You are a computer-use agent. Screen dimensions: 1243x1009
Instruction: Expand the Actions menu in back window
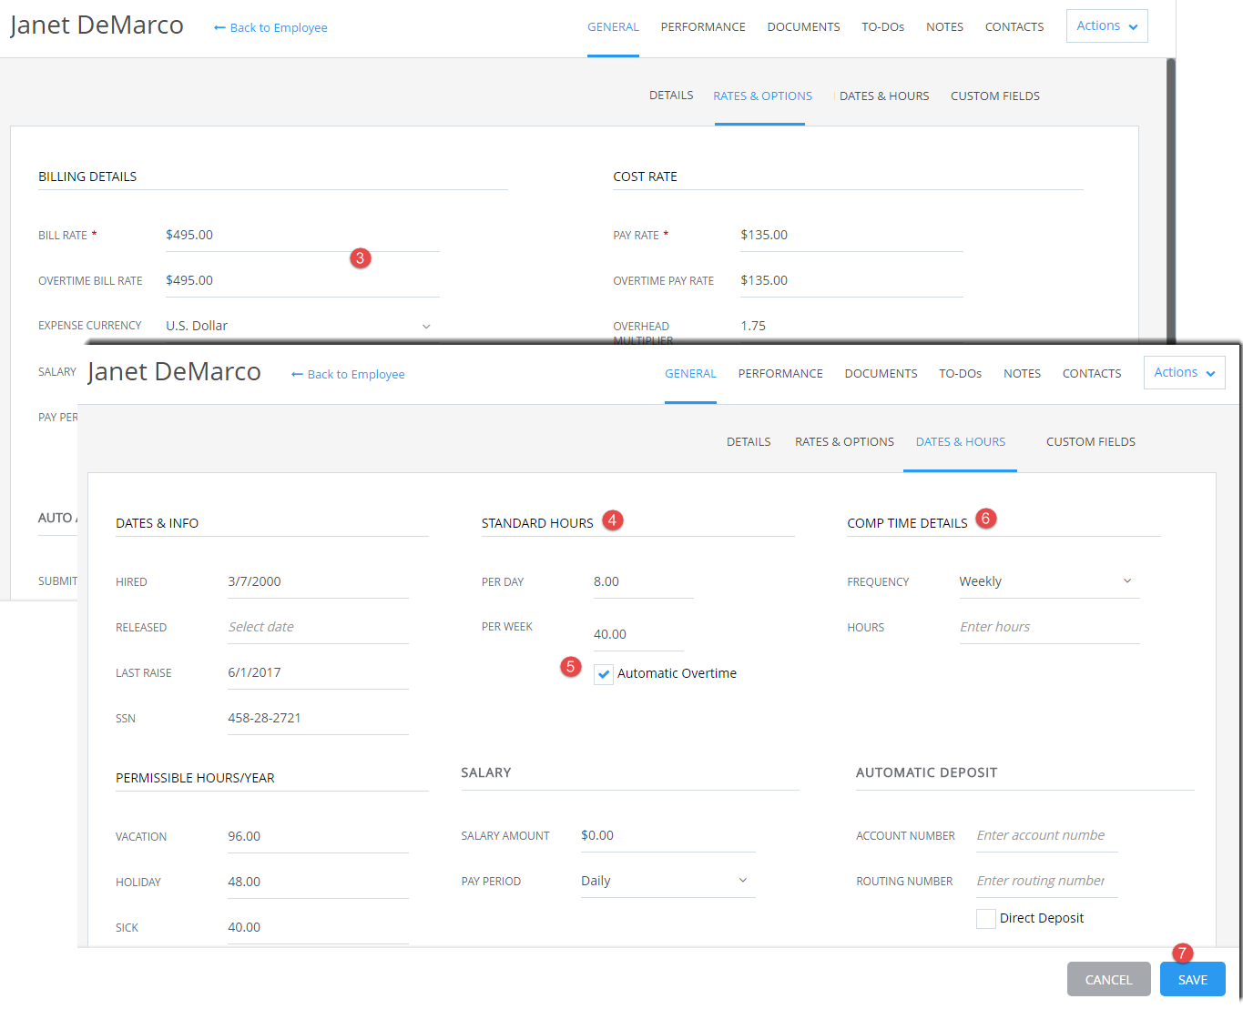(1106, 25)
